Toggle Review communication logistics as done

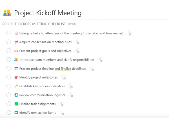click(9, 95)
